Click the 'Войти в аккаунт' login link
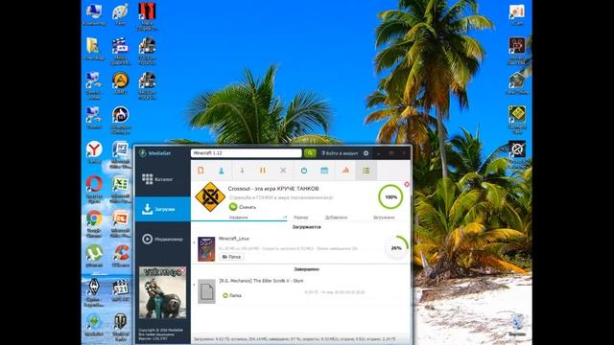 coord(340,153)
